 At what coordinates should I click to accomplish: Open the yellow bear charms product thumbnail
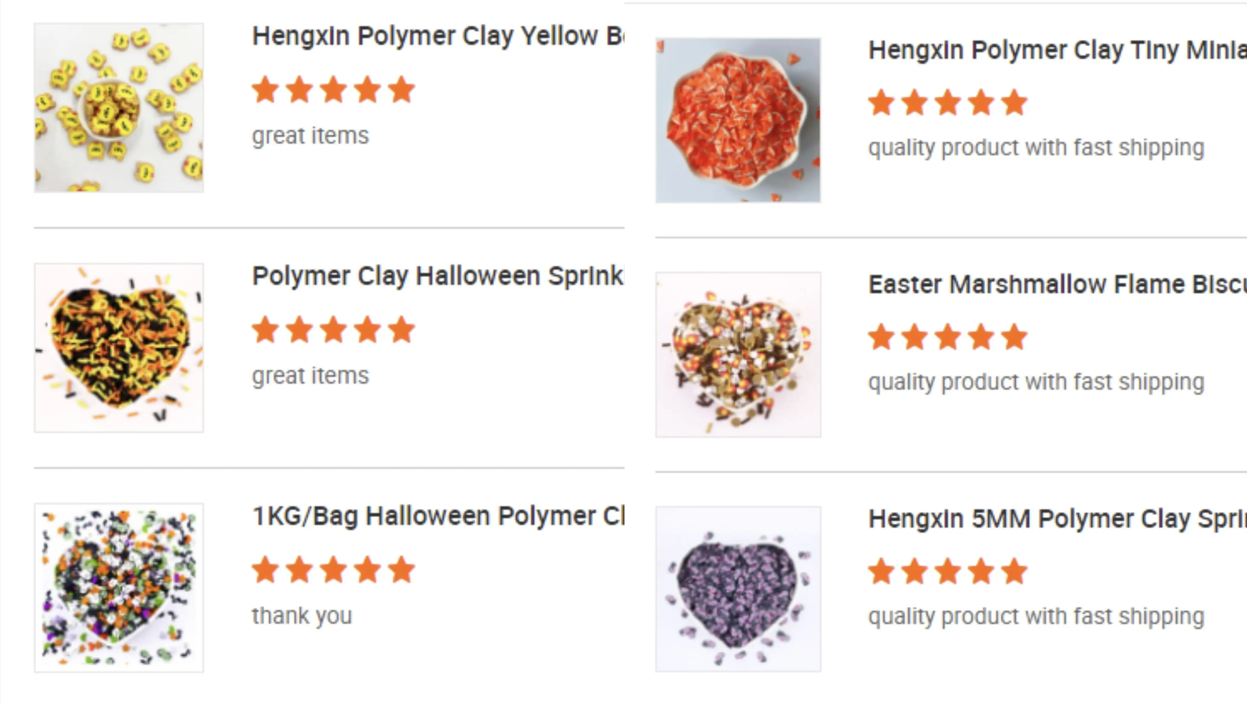pyautogui.click(x=118, y=107)
